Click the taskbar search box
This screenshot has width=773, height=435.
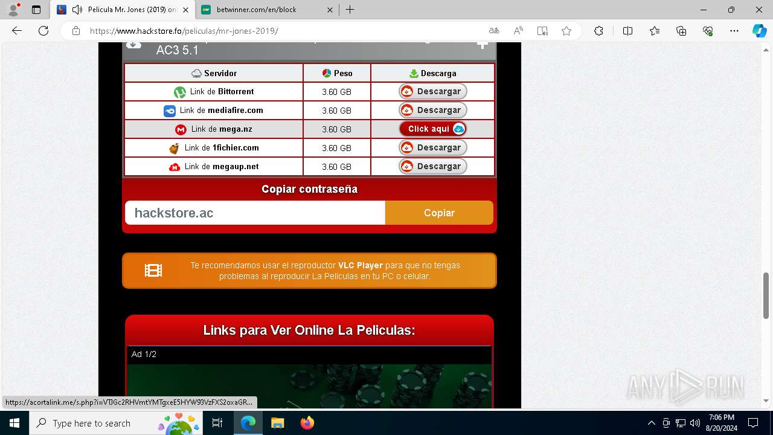(x=116, y=423)
